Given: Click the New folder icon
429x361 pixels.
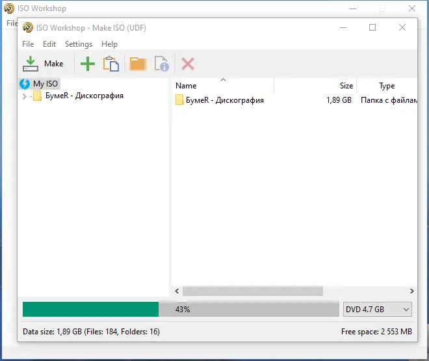Looking at the screenshot, I should click(x=138, y=64).
